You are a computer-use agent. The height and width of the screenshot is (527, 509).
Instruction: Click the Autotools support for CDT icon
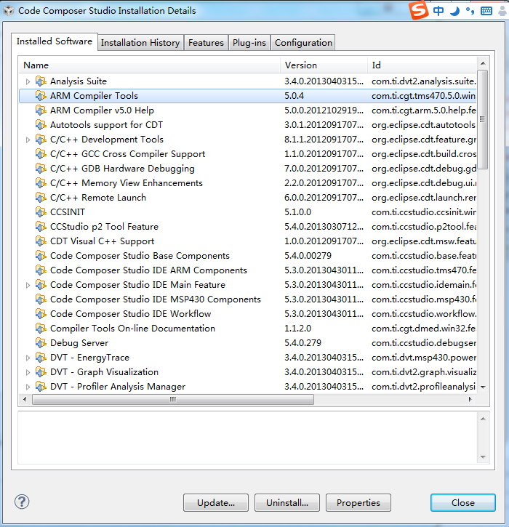tap(41, 125)
